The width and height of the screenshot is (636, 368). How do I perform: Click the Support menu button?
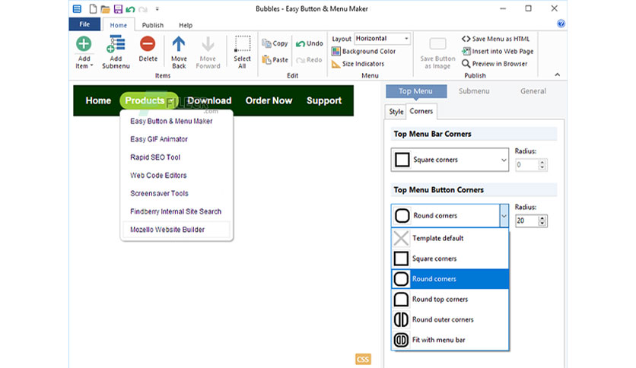coord(324,100)
